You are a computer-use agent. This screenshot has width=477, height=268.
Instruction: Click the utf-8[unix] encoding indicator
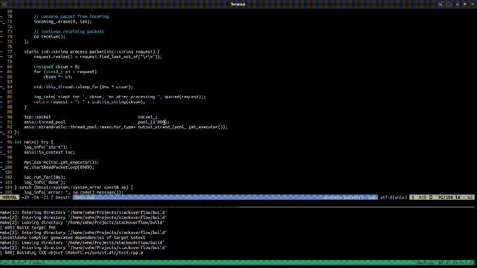coord(394,197)
